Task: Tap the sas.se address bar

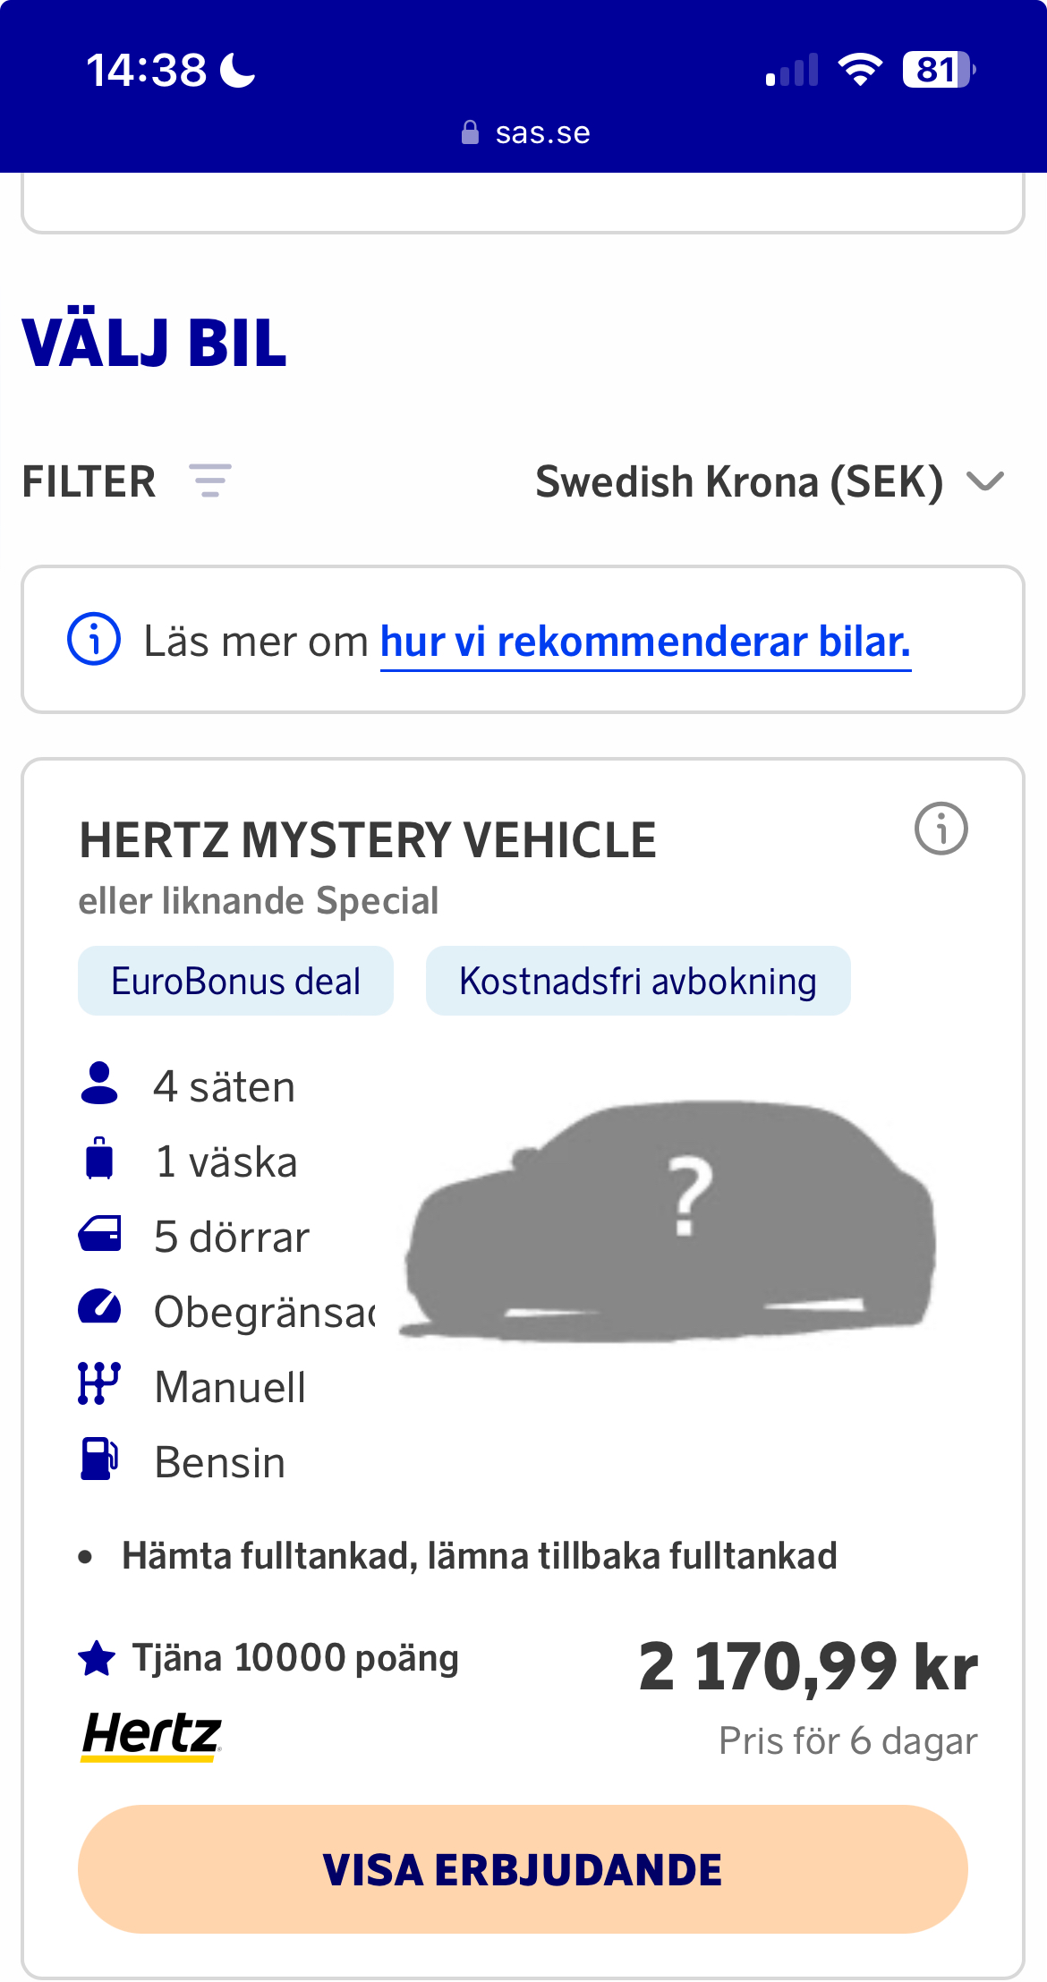Action: point(525,133)
